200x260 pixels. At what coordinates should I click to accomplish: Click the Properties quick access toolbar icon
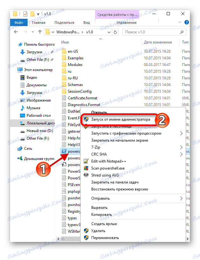click(x=25, y=14)
